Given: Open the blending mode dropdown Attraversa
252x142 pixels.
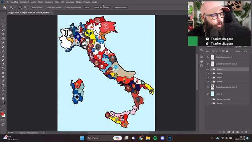Looking at the screenshot, I should (x=220, y=47).
